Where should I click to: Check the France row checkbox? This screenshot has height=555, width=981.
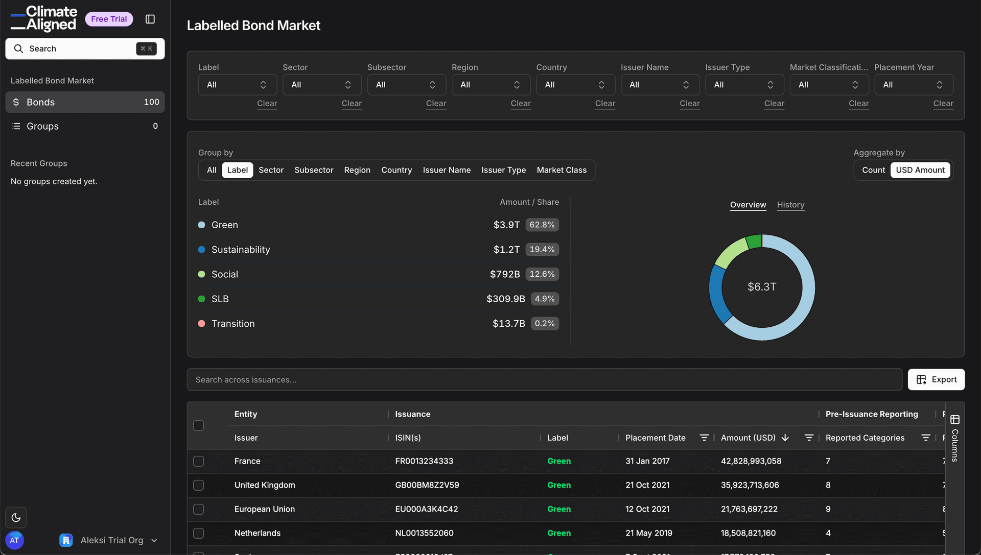pos(199,461)
